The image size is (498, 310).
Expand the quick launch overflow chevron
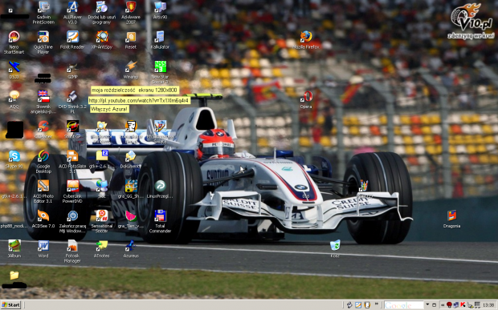(x=377, y=304)
